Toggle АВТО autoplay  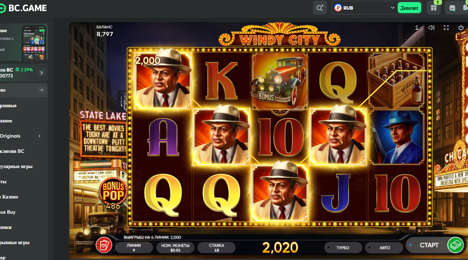384,248
